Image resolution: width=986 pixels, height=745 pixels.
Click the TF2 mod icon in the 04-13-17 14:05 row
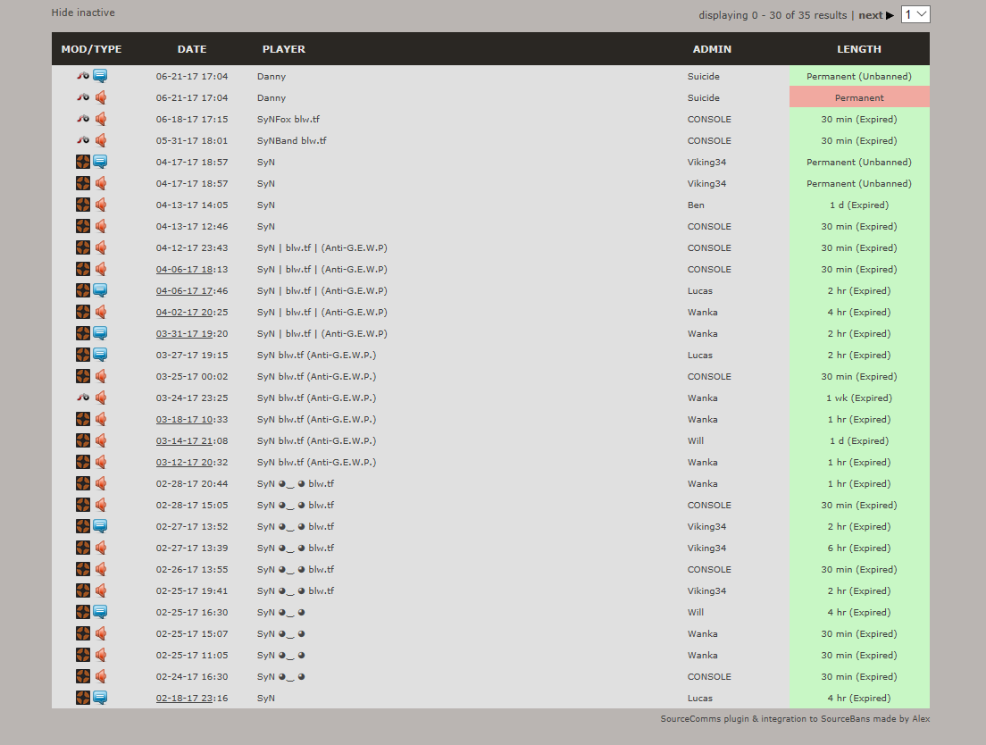click(83, 205)
